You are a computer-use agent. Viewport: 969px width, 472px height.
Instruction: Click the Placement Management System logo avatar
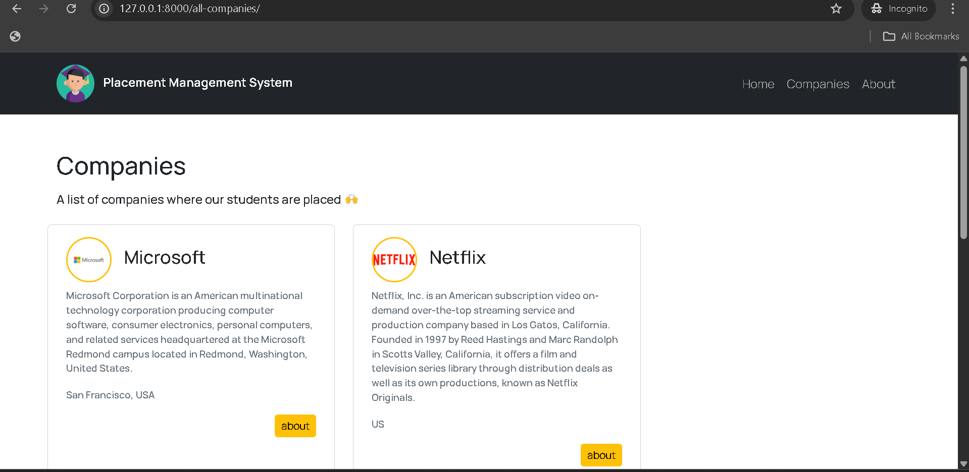(75, 83)
